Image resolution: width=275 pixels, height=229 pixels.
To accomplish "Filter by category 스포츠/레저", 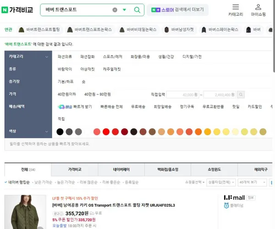I will (112, 57).
